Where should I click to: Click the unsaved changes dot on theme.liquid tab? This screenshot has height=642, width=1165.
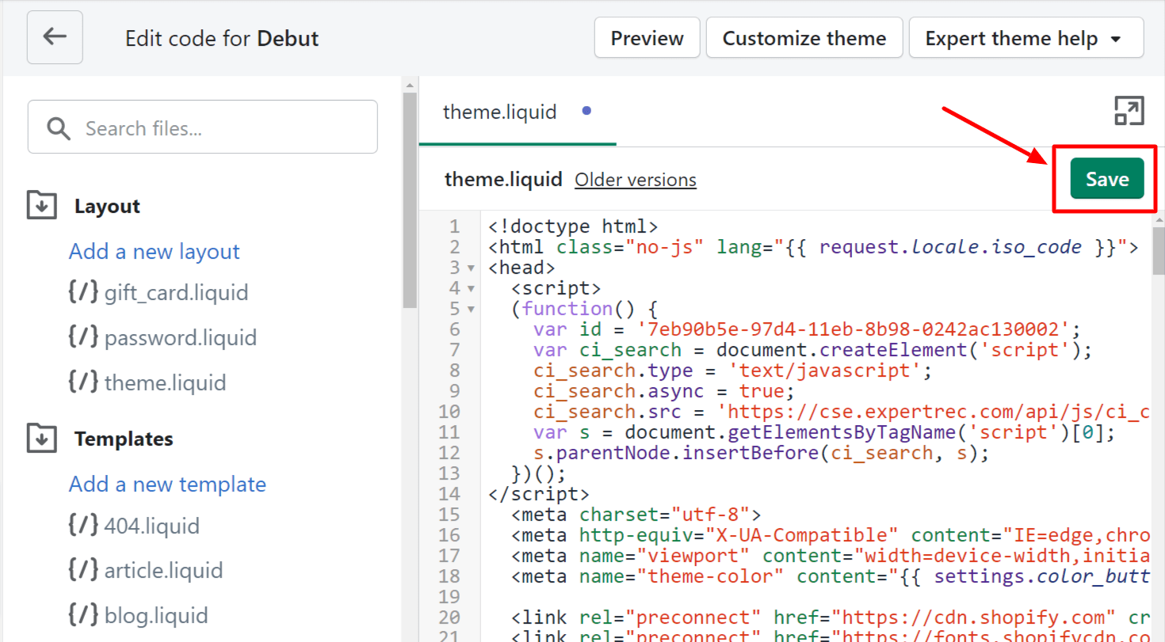587,111
